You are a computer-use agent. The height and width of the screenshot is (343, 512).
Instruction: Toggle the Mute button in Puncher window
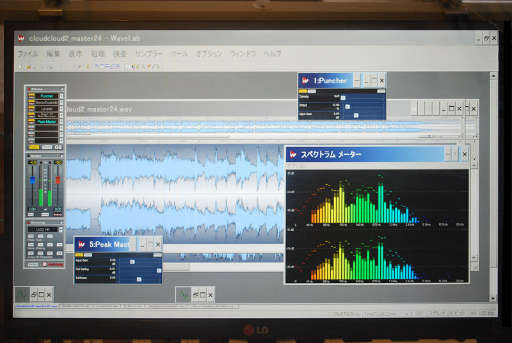[312, 91]
